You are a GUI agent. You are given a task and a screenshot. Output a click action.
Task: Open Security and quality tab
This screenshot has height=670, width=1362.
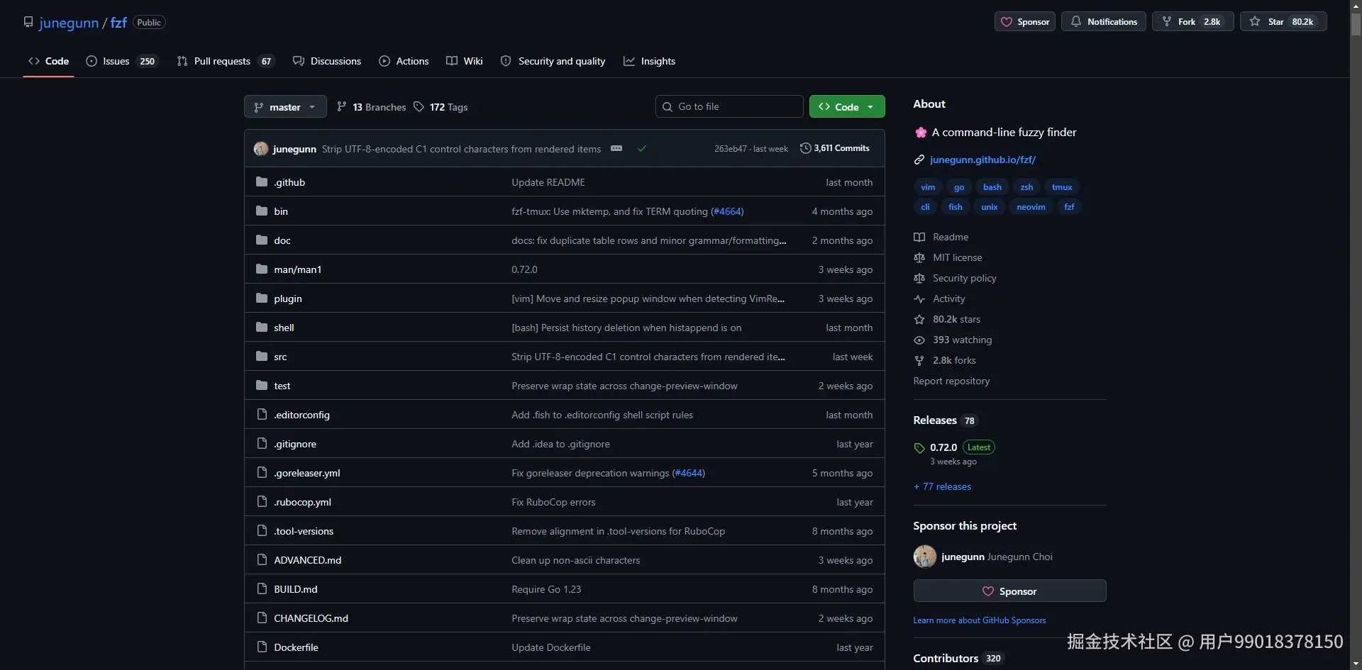click(x=553, y=61)
